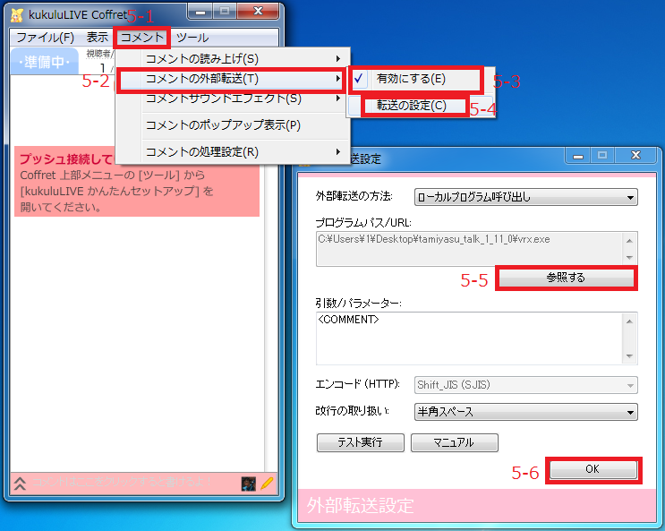This screenshot has width=665, height=531.
Task: Click the テスト実行 button
Action: (361, 442)
